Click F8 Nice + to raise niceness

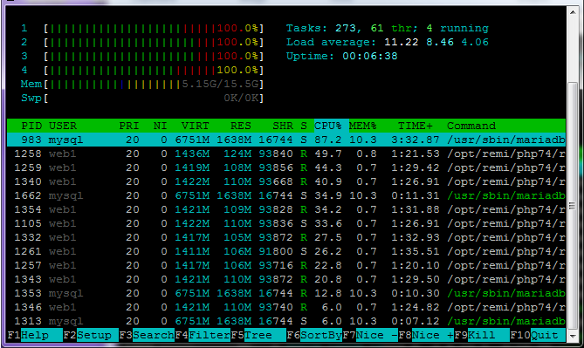(x=426, y=335)
